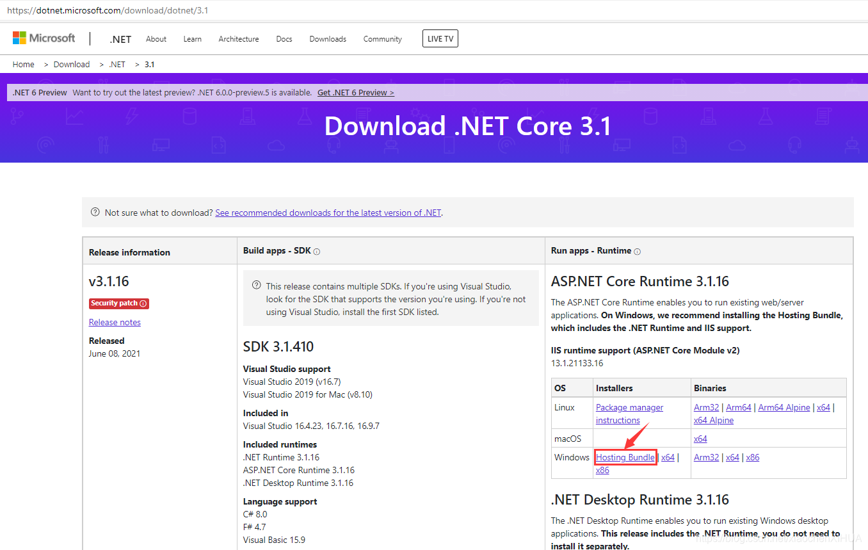Go to Download in breadcrumb
The image size is (868, 550).
72,65
